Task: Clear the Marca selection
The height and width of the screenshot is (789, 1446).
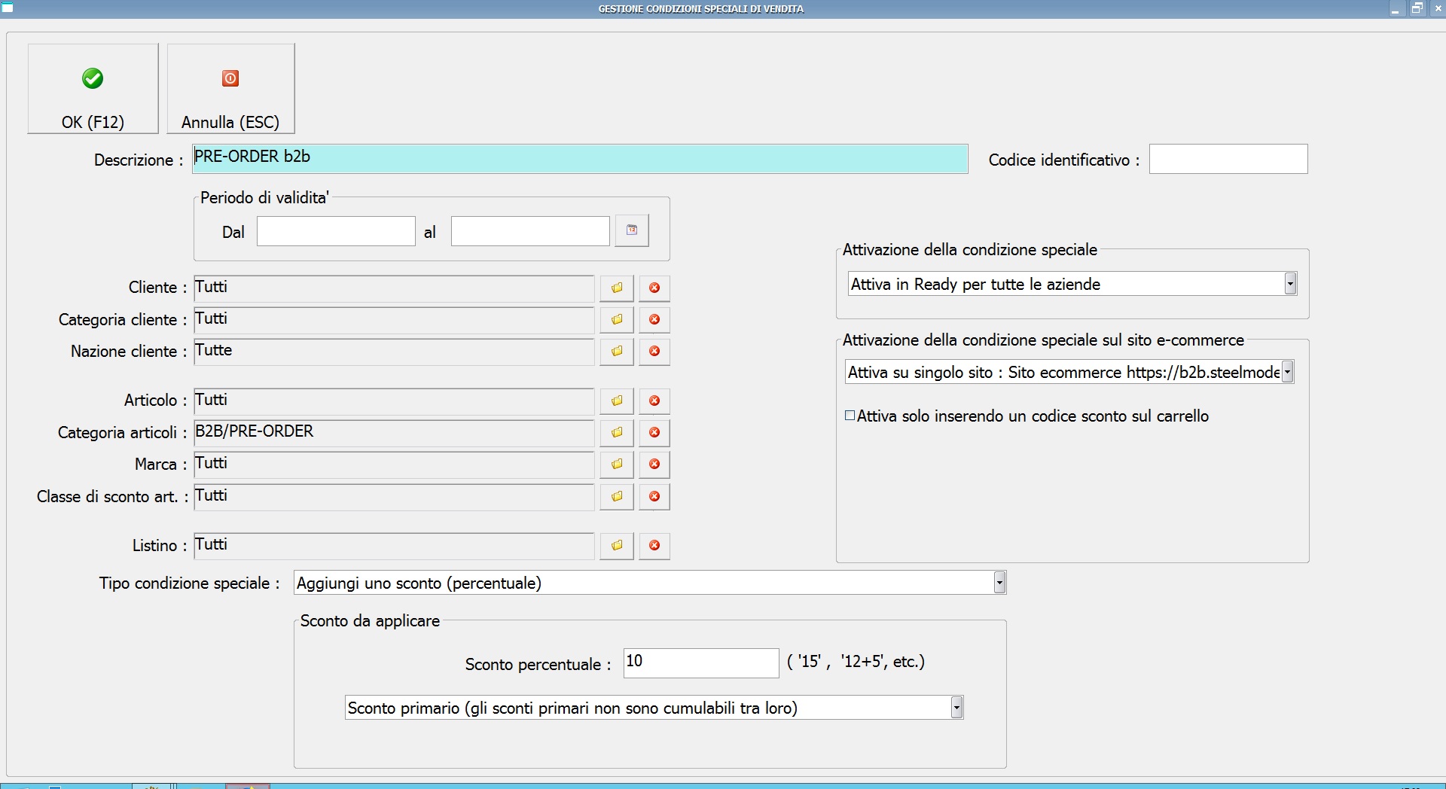Action: pos(654,465)
